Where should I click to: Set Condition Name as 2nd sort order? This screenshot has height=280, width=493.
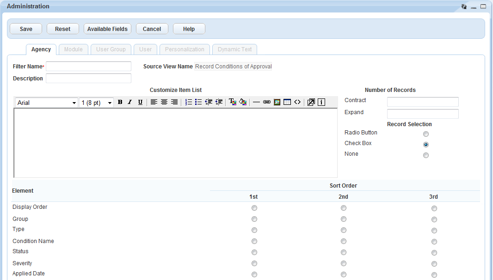pos(344,241)
